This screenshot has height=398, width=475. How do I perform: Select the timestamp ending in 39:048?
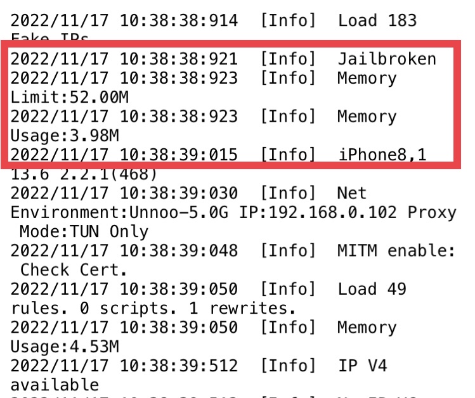pos(124,251)
